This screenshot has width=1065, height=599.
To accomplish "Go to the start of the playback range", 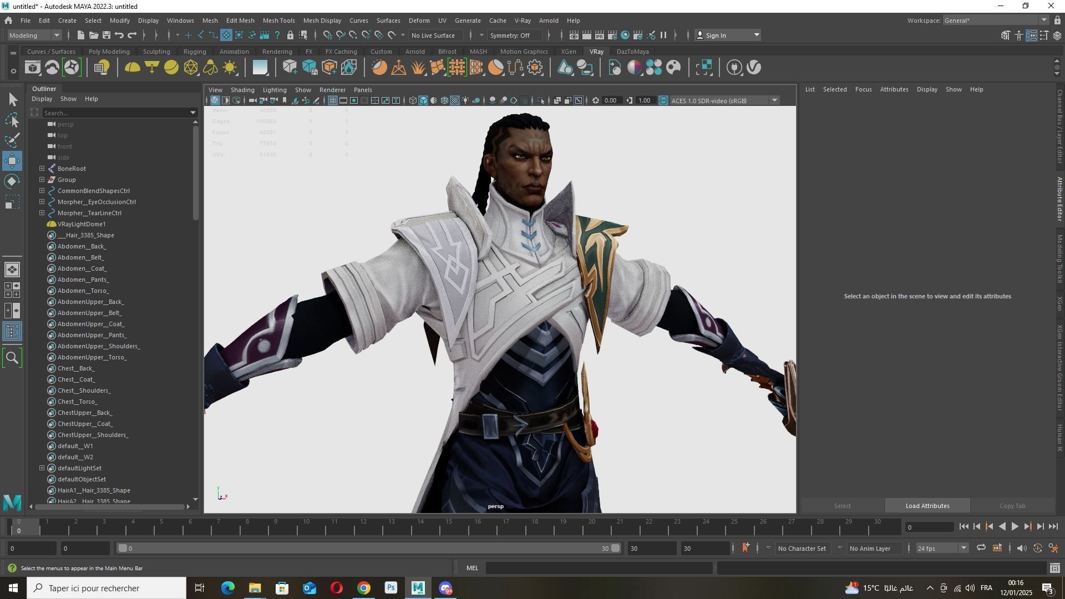I will (x=963, y=527).
